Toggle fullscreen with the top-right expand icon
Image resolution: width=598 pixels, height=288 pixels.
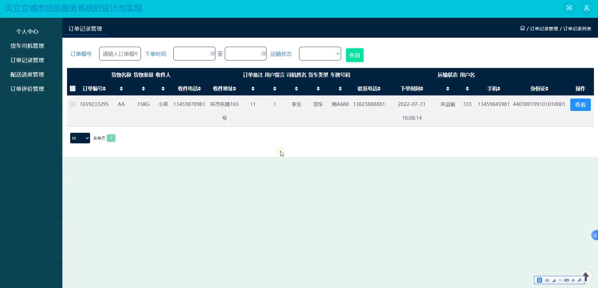569,8
